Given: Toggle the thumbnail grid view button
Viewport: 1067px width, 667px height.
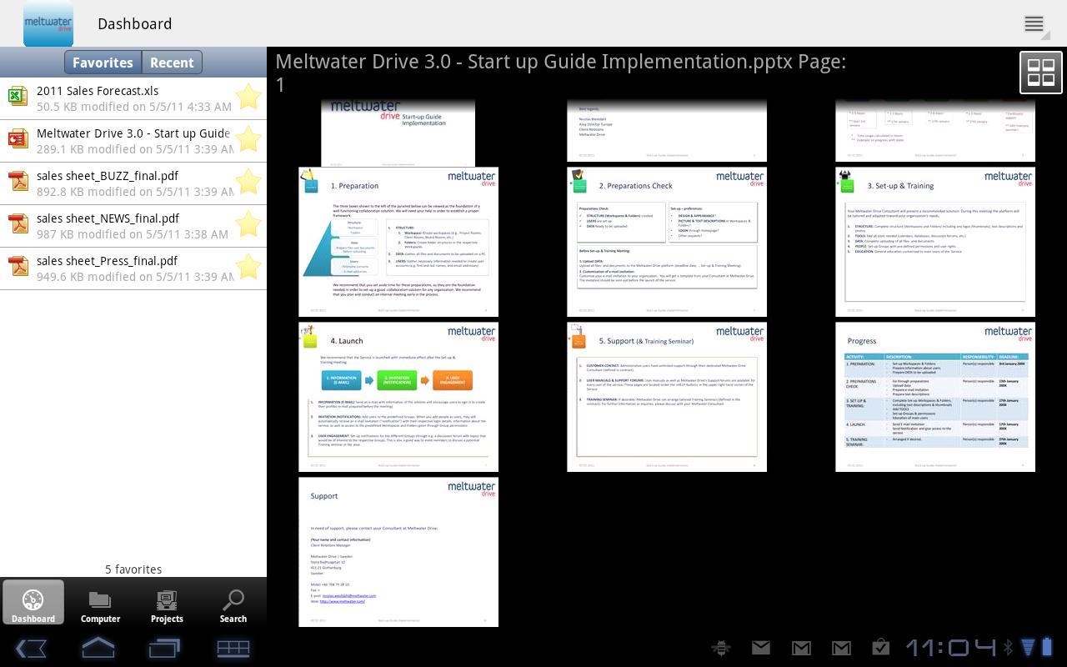Looking at the screenshot, I should point(1041,72).
